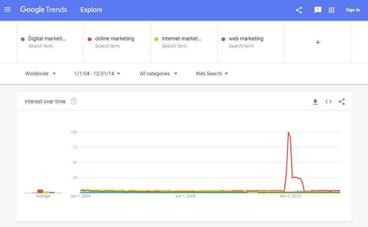Open the hamburger main menu
368x227 pixels.
point(7,10)
